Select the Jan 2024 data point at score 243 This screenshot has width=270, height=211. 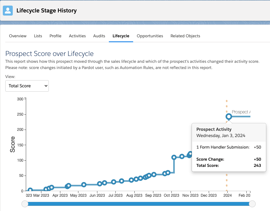229,117
